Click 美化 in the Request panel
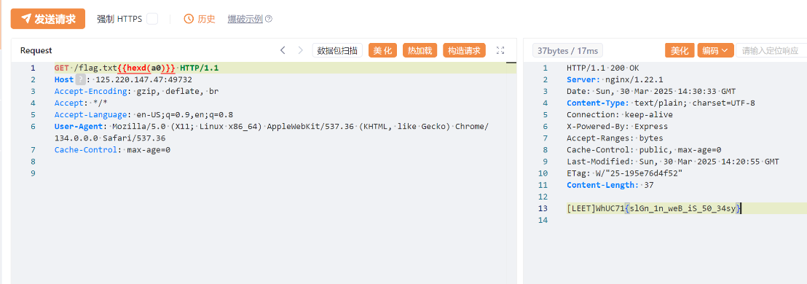 pyautogui.click(x=382, y=50)
